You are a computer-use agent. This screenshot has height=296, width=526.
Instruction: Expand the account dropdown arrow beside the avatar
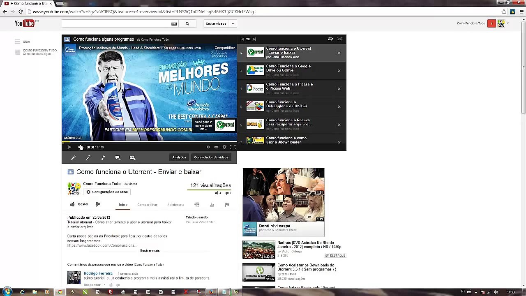coord(508,23)
